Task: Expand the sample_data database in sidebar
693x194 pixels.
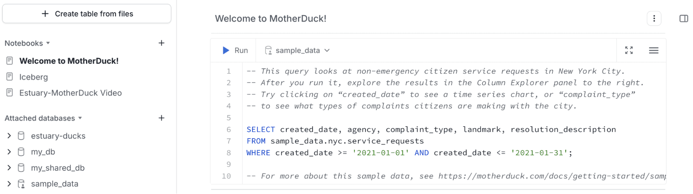Action: 9,184
